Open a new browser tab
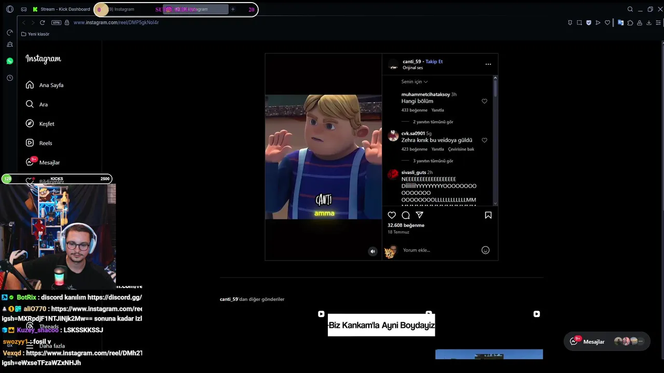The image size is (664, 373). click(x=233, y=9)
